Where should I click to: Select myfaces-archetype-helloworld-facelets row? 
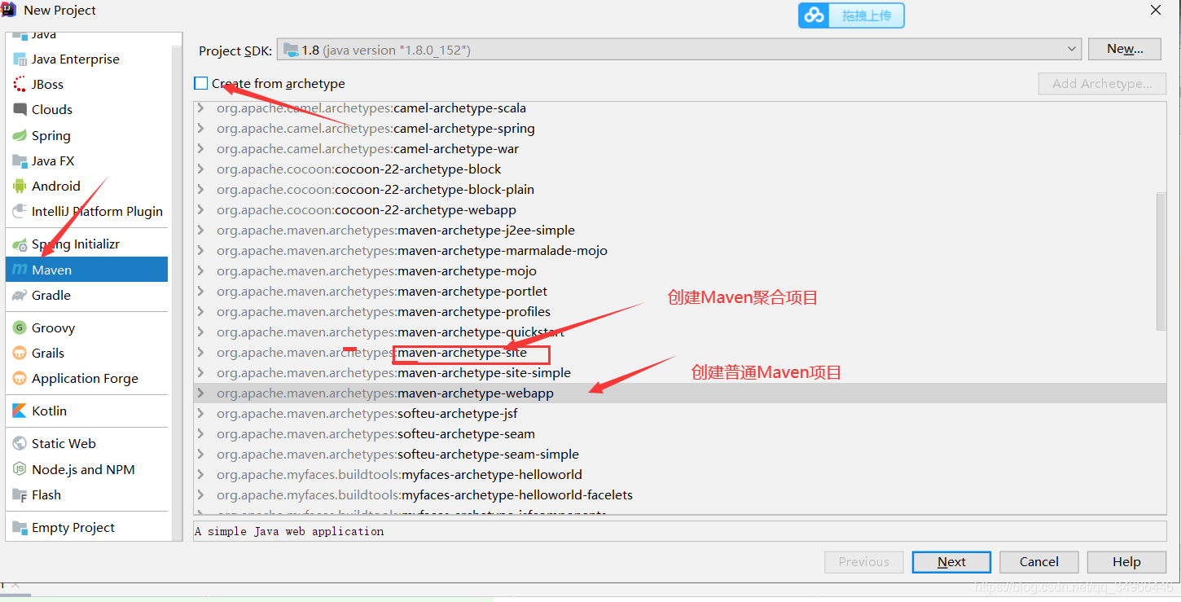[679, 494]
